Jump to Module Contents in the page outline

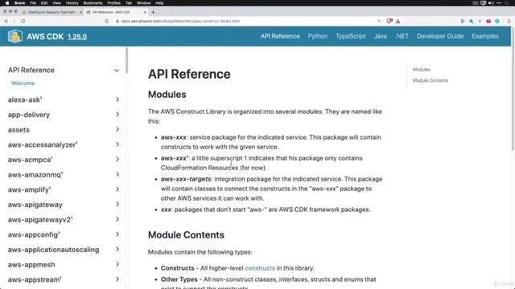coord(431,80)
